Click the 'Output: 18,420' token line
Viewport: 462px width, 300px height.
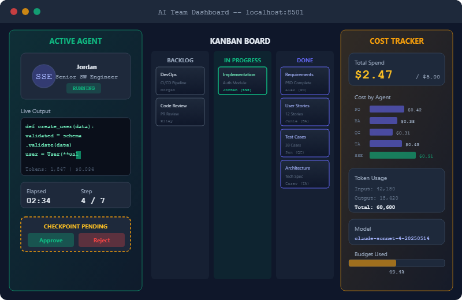pos(377,198)
